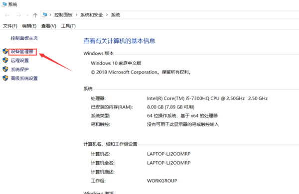299x194 pixels.
Task: Click the Windows 版本 section header
Action: tap(99, 53)
